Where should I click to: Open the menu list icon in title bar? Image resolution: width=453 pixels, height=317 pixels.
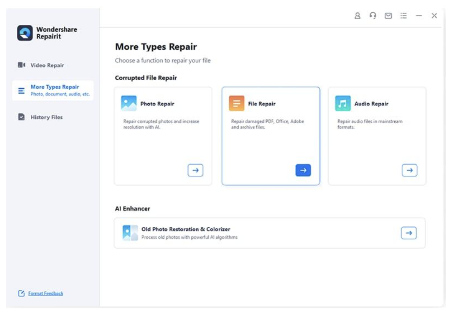[404, 16]
